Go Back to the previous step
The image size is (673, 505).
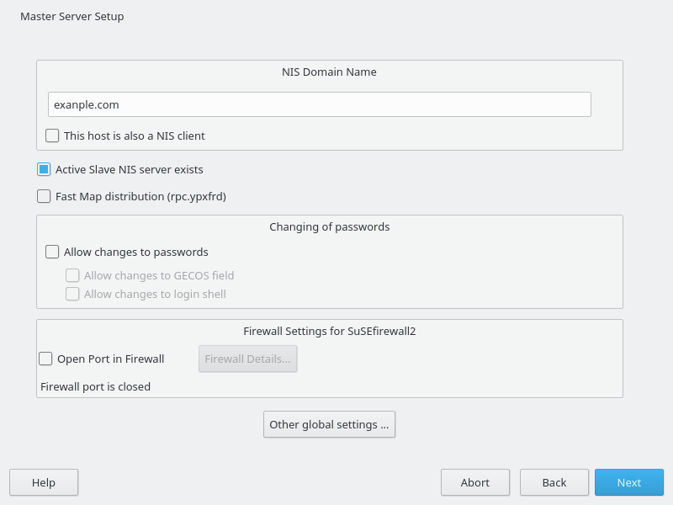tap(554, 482)
